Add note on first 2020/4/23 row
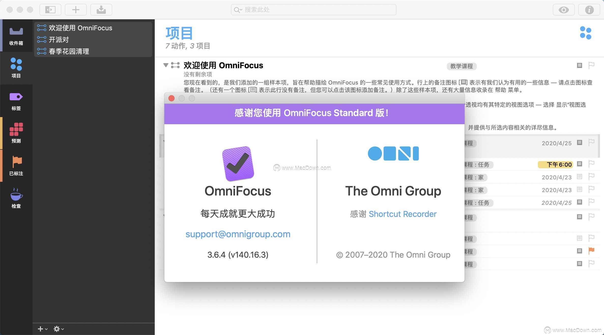This screenshot has height=335, width=604. click(x=580, y=176)
